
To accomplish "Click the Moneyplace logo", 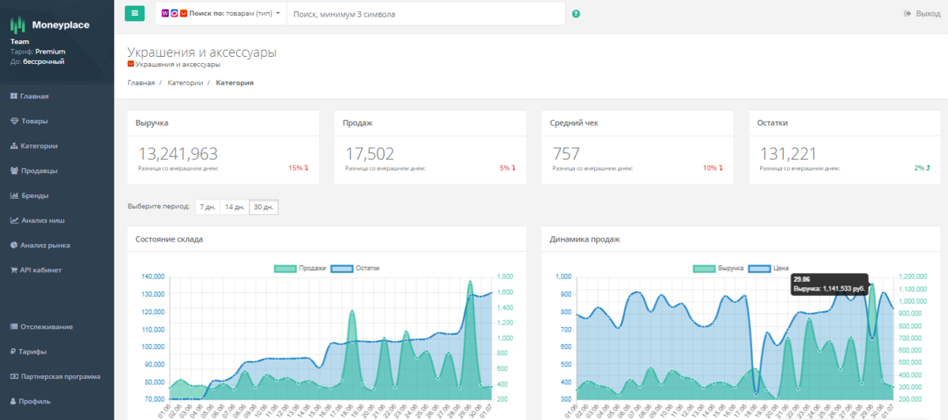I will [50, 25].
